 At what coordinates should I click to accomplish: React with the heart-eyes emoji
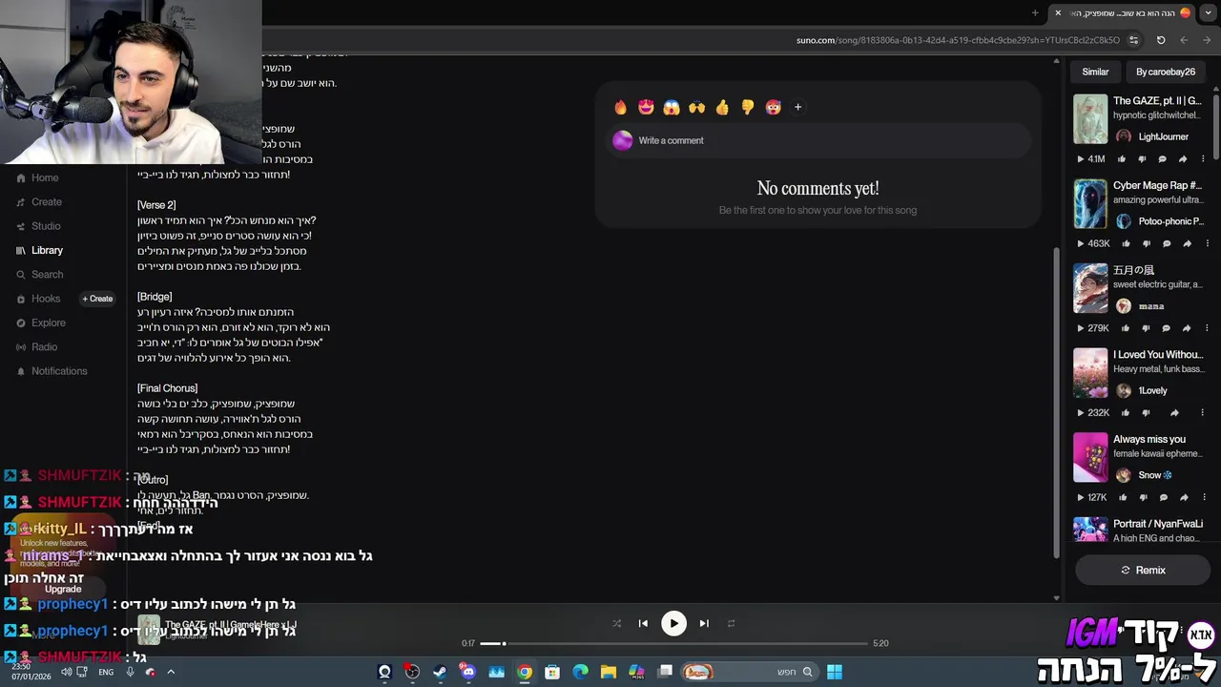(x=646, y=108)
